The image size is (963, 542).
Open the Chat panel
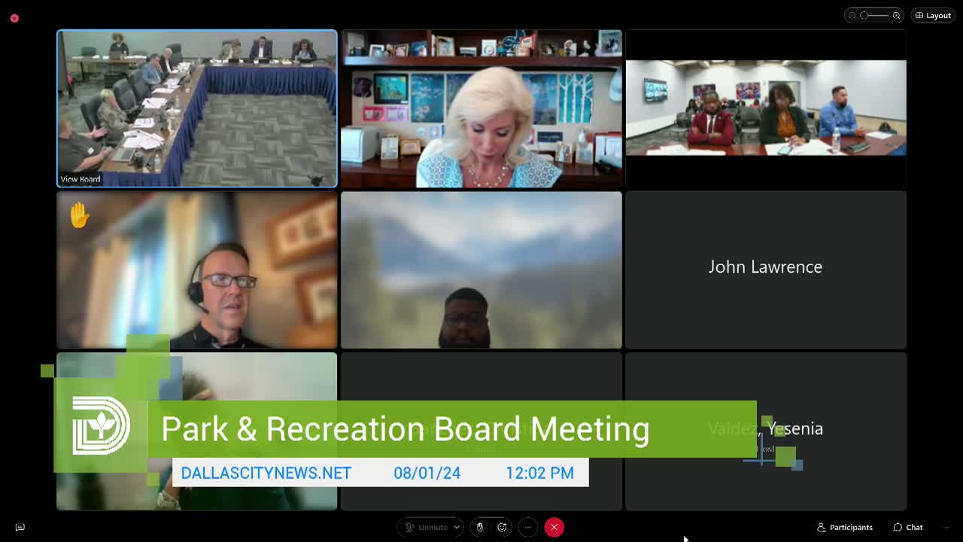pos(908,527)
